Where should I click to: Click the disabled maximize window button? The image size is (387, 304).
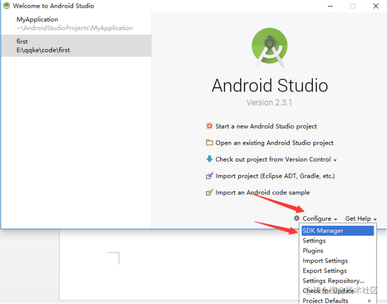pos(353,6)
